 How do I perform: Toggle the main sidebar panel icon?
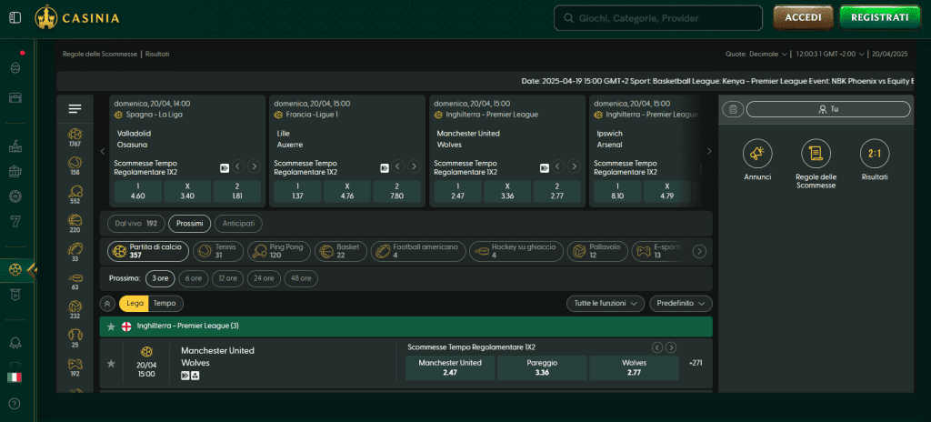click(15, 18)
